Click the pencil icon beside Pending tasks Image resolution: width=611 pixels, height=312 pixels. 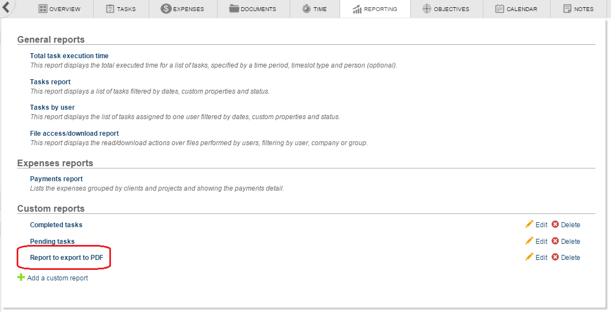coord(529,241)
